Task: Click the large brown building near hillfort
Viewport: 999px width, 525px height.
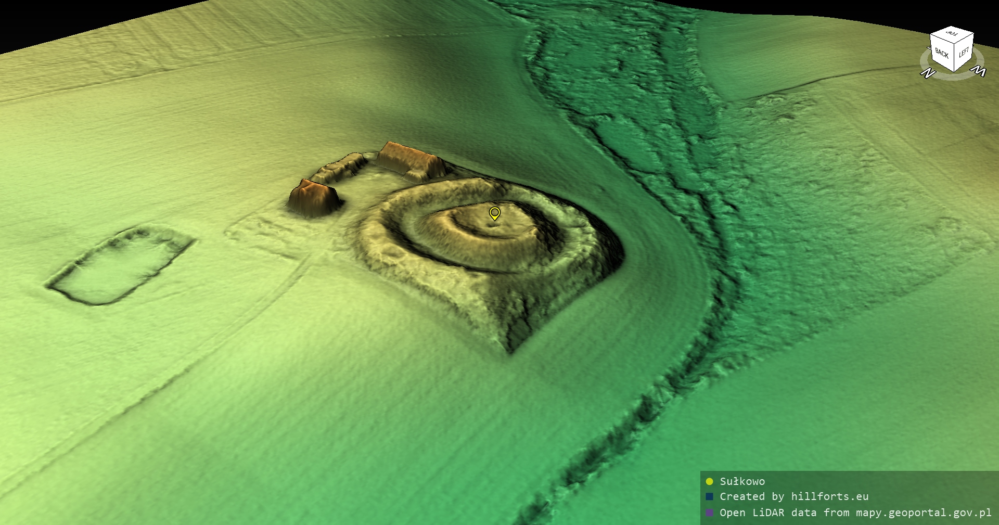Action: point(411,159)
